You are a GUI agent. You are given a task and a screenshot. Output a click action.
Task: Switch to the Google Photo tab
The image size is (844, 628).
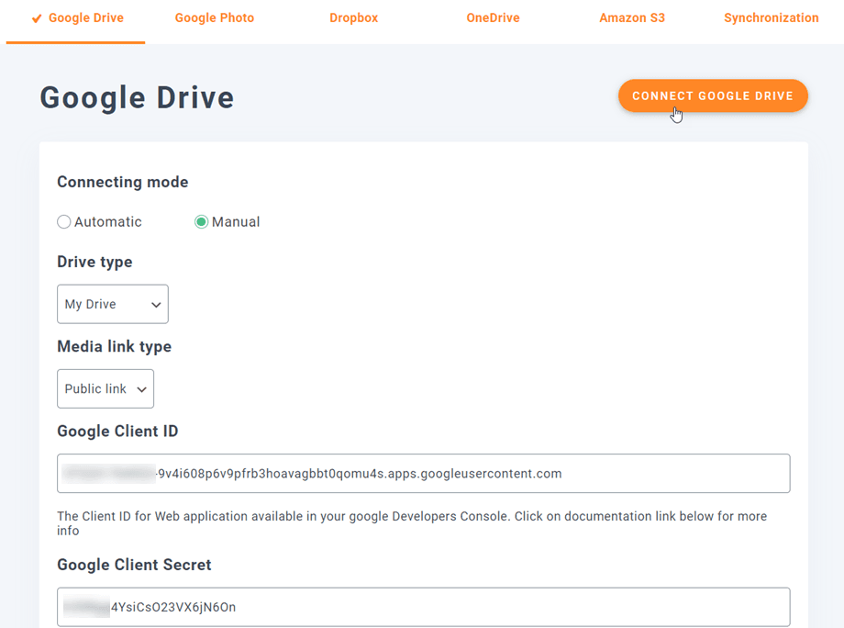214,18
